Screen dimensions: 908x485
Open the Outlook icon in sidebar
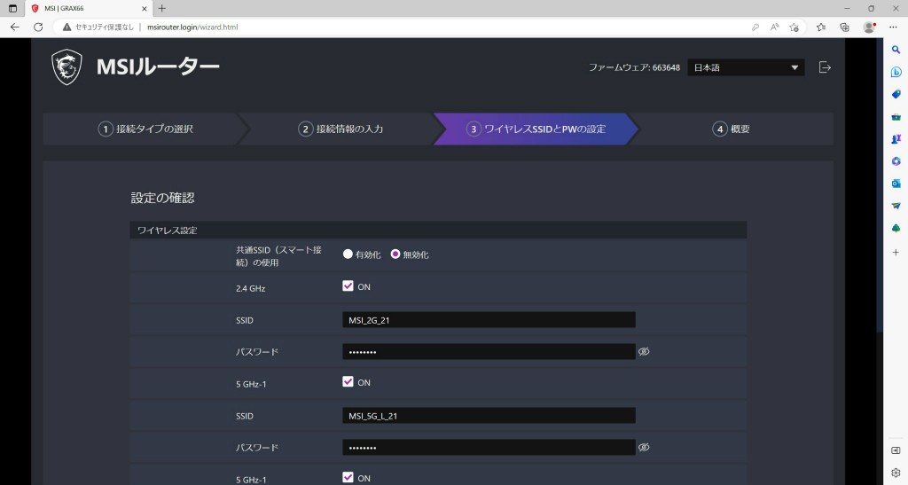click(x=896, y=184)
